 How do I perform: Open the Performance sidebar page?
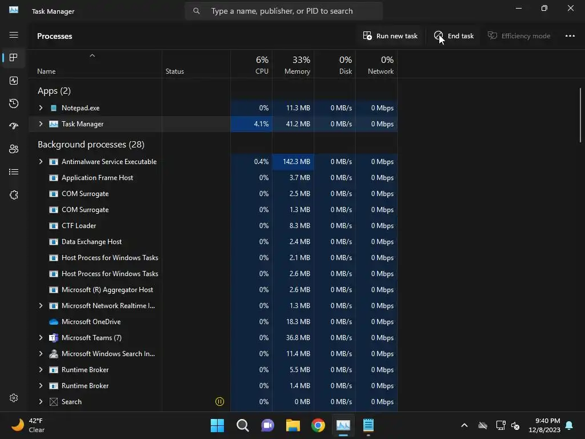coord(14,81)
